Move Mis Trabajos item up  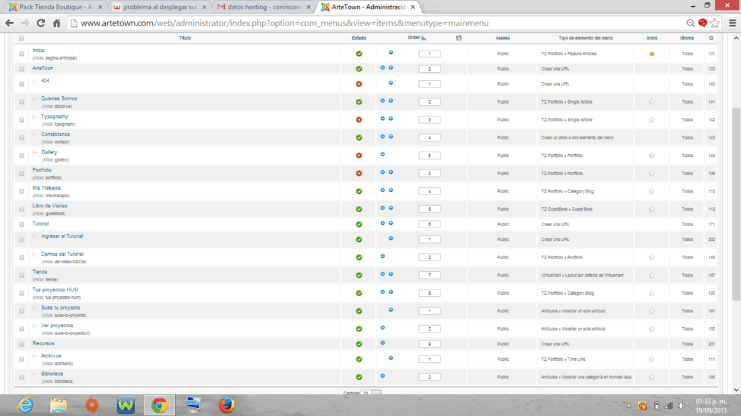click(383, 190)
